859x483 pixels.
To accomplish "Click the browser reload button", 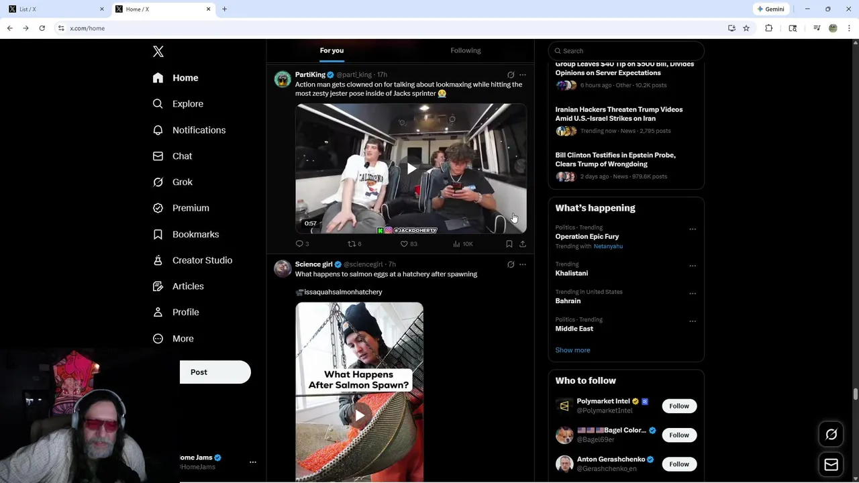I will click(x=42, y=28).
